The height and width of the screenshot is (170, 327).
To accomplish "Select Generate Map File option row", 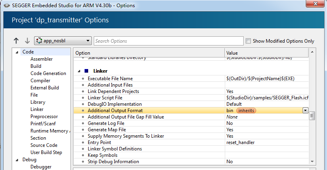I will pyautogui.click(x=191, y=130).
